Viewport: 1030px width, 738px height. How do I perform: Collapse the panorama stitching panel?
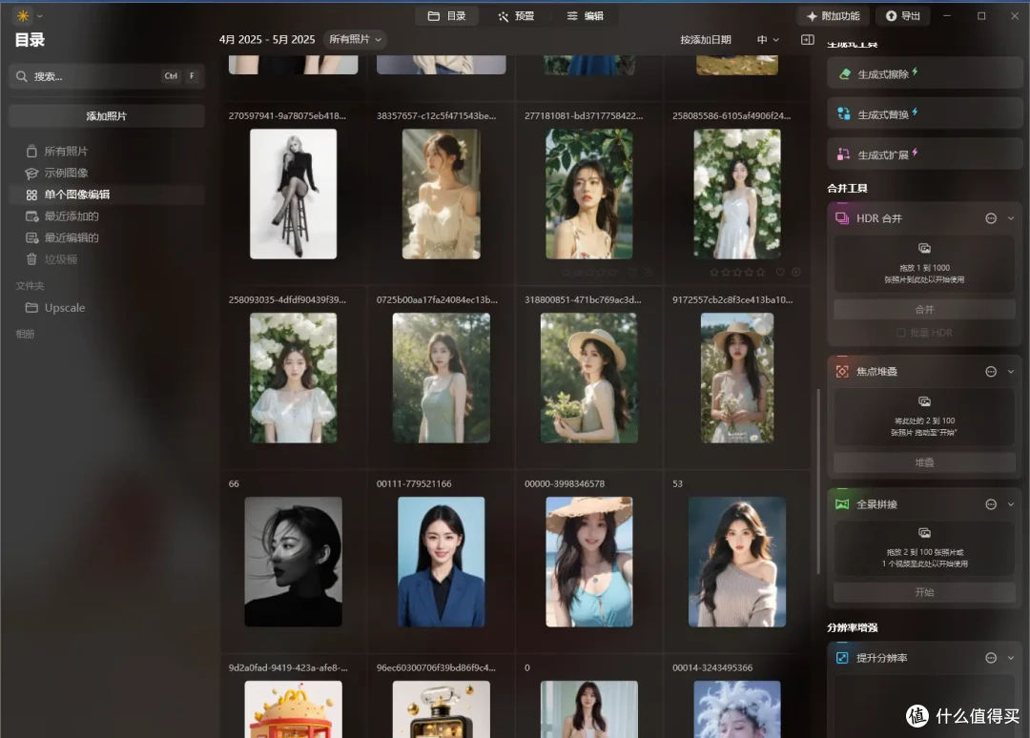(x=1011, y=504)
